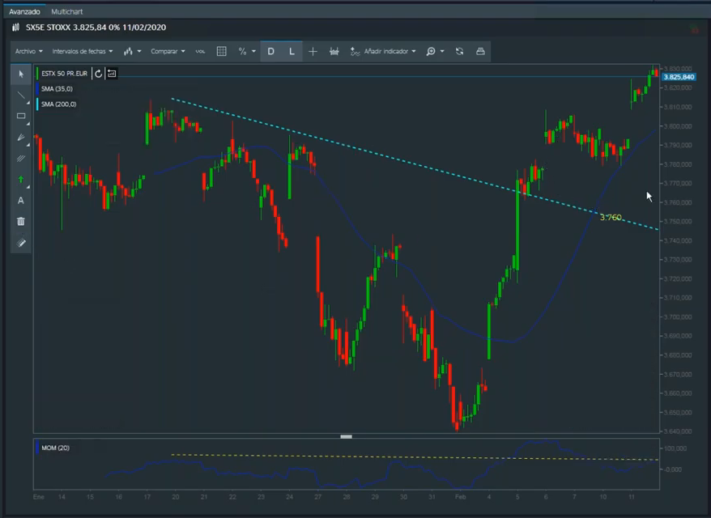Click the refresh chart icon in toolbar
Screen dimensions: 711x518
tap(459, 51)
